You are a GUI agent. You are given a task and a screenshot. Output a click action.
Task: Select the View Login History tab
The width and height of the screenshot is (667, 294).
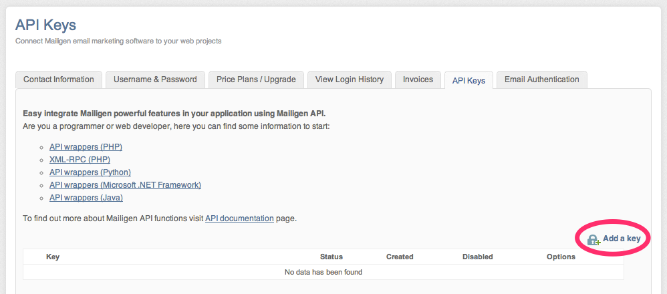point(350,80)
